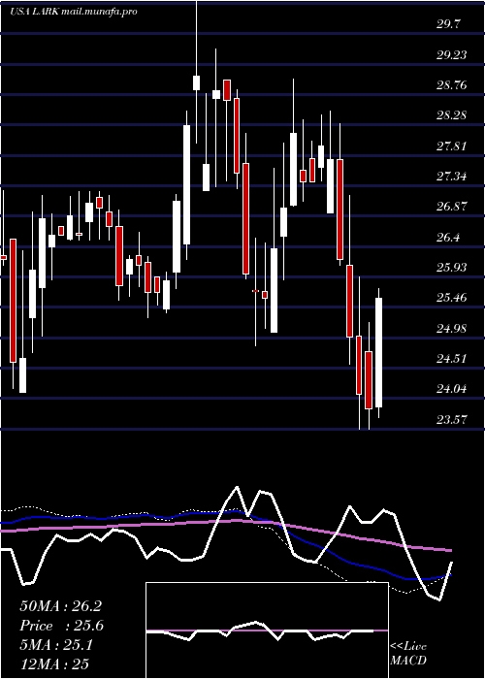Select the 29.7 price axis label
This screenshot has width=485, height=679.
click(448, 24)
